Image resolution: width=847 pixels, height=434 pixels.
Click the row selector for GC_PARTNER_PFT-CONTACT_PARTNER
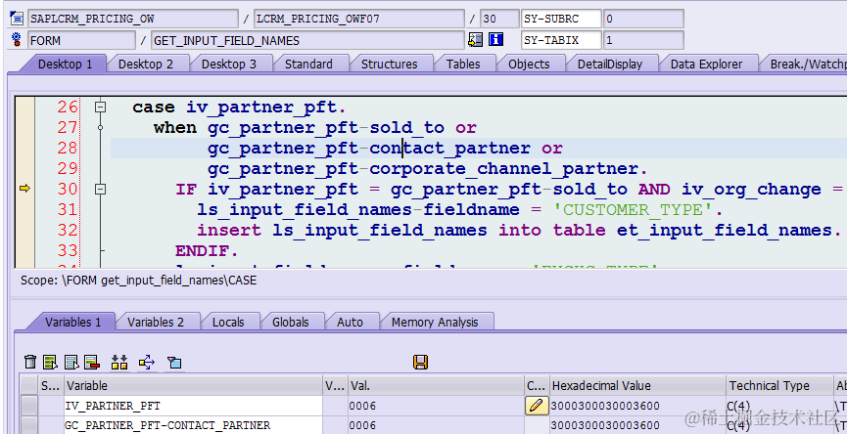[29, 425]
